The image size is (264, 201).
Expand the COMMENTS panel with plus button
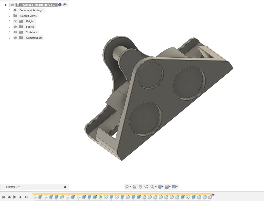tap(65, 187)
